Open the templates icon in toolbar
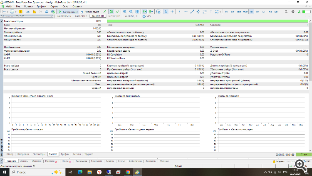This screenshot has height=176, width=312. coord(12,12)
